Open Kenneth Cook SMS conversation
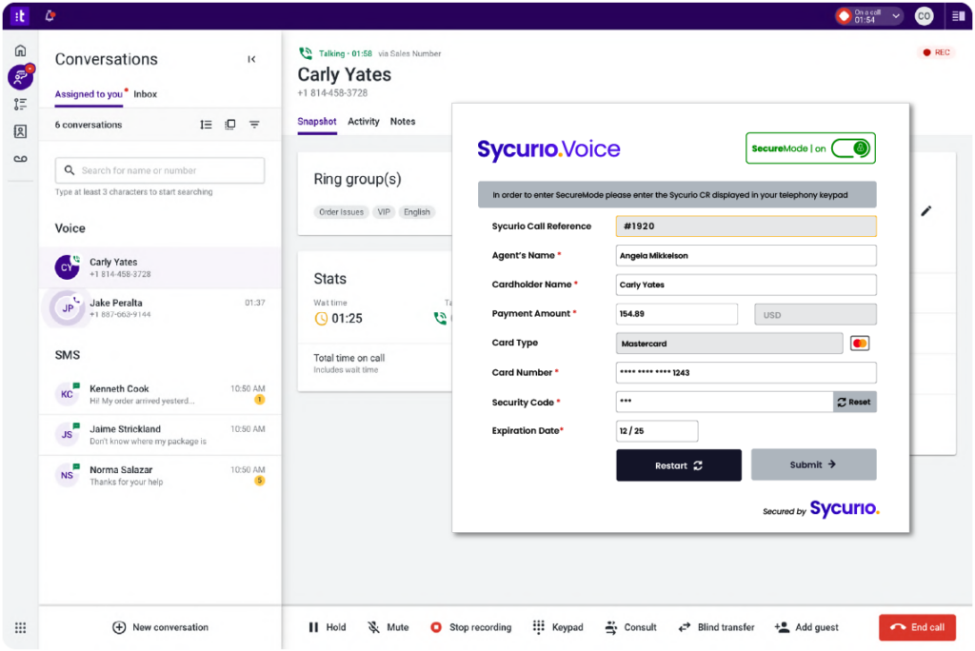This screenshot has width=975, height=651. point(160,394)
